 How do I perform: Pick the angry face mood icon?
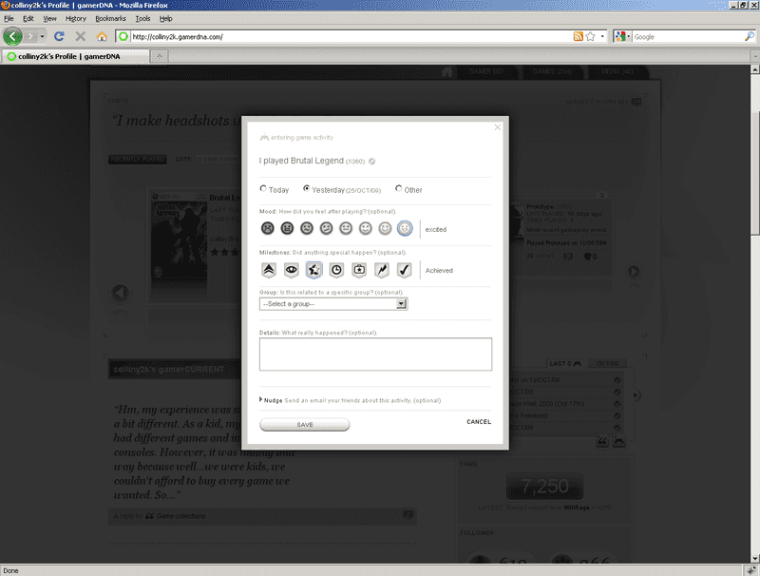(267, 228)
